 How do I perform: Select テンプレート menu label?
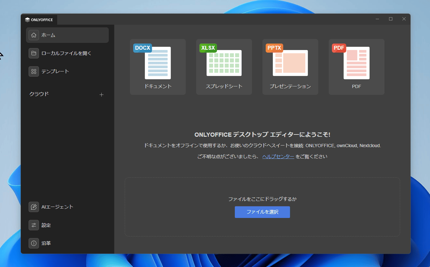point(55,71)
